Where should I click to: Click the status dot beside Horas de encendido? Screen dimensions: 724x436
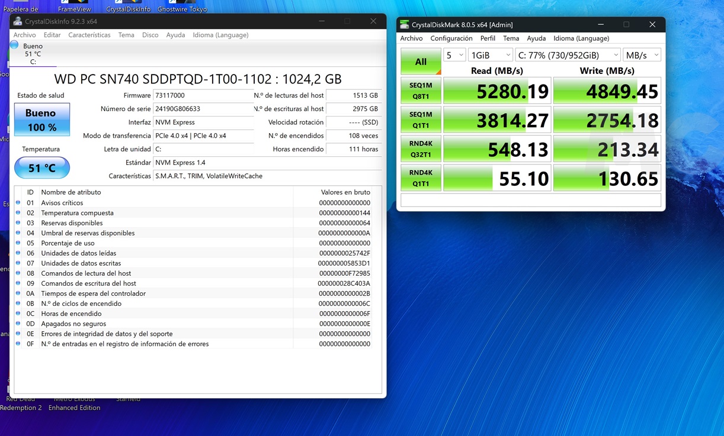[18, 314]
